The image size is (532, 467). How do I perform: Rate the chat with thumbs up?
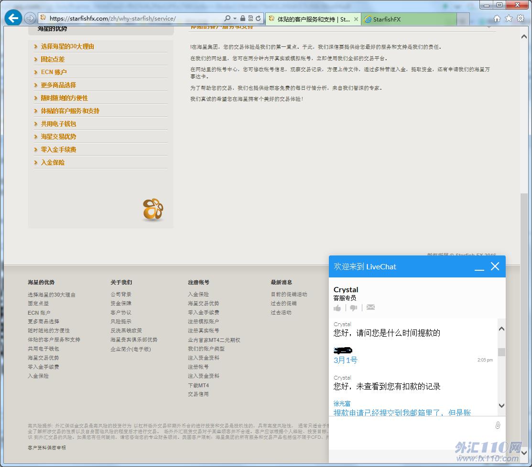pyautogui.click(x=337, y=308)
